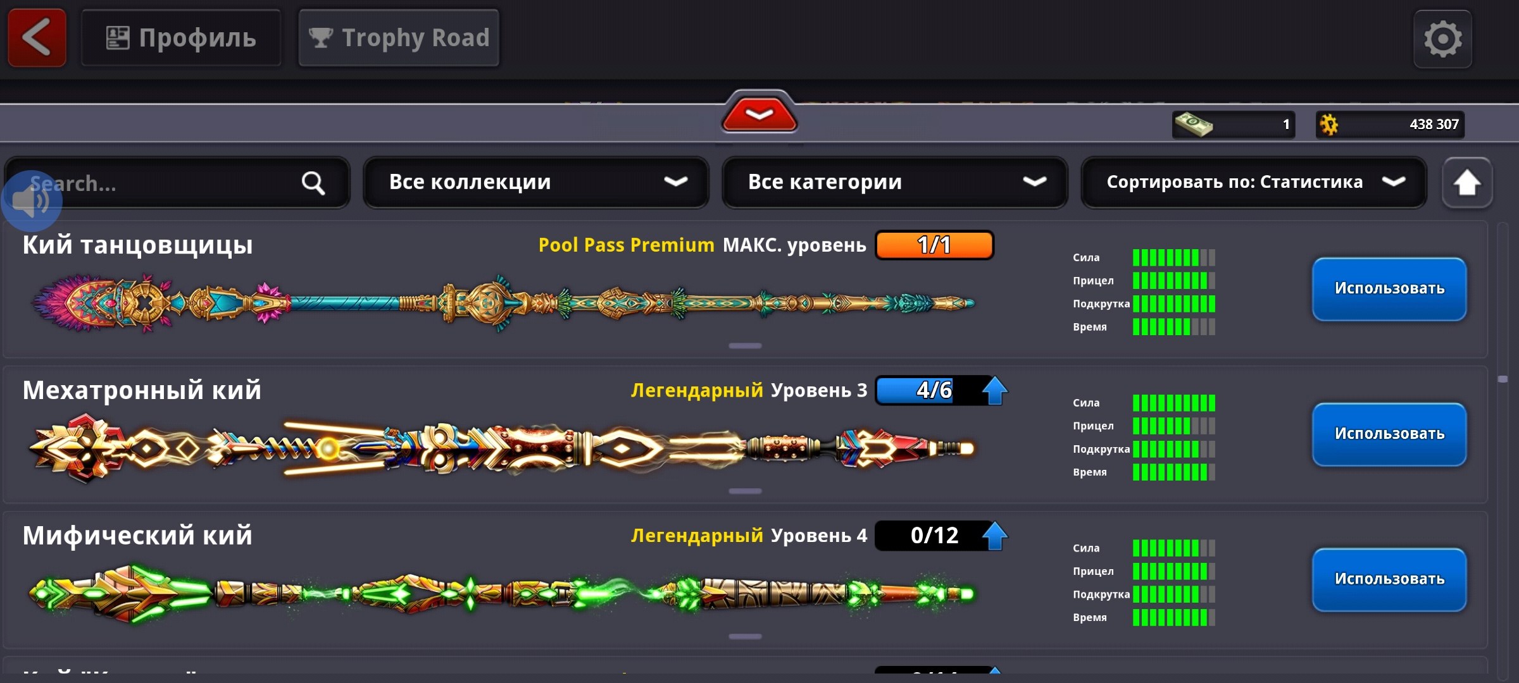Open the settings gear
The image size is (1519, 683).
point(1442,39)
